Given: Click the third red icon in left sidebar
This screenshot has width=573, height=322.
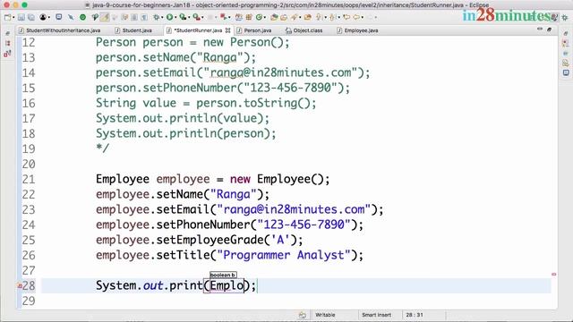Looking at the screenshot, I should coord(7,54).
